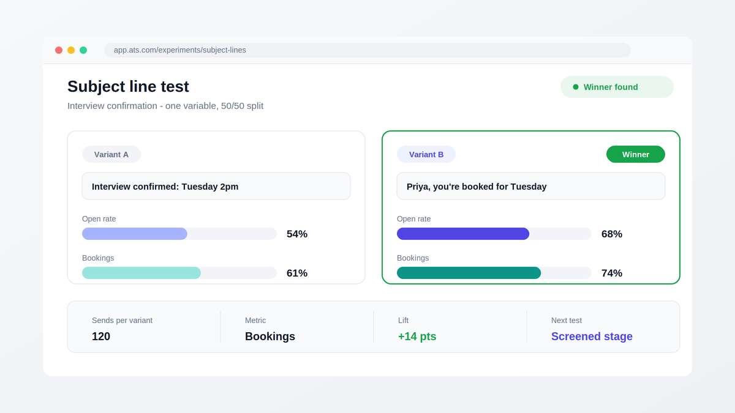Click the Open rate label in Variant B
The height and width of the screenshot is (413, 735).
[x=414, y=219]
